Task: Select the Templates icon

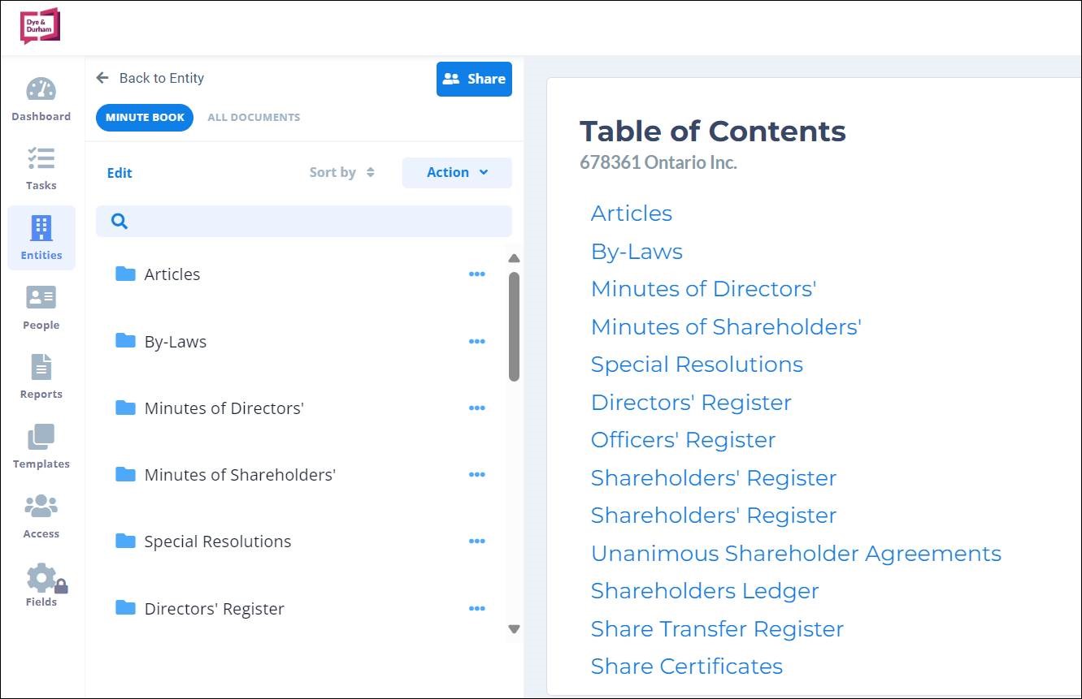Action: pos(41,446)
